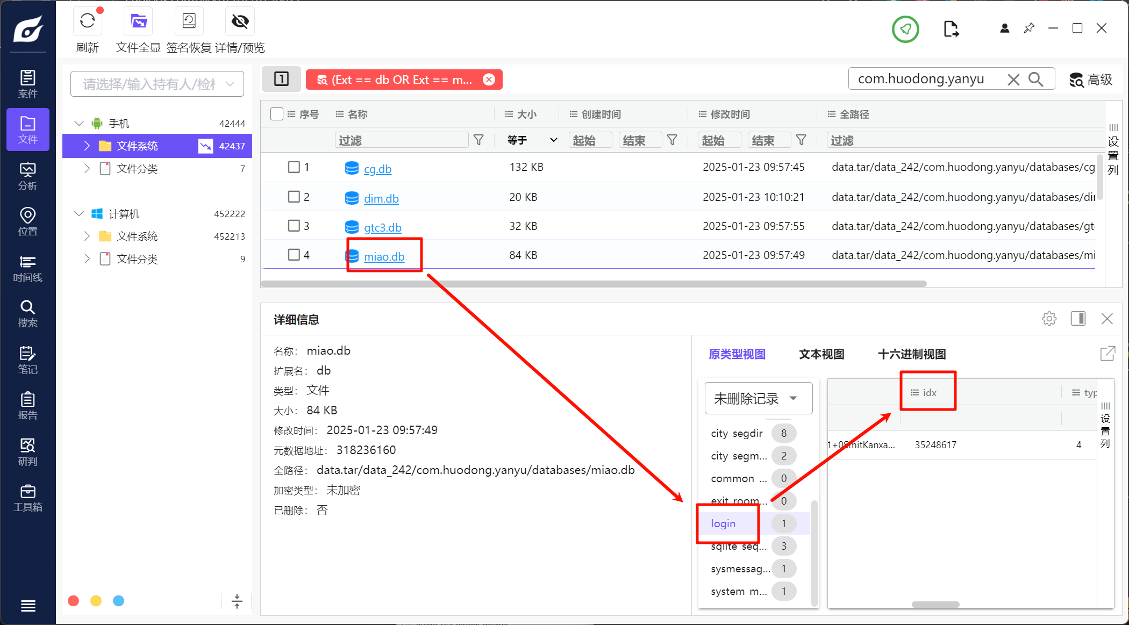Screen dimensions: 1129x625
Task: Click the yellow color dot
Action: point(96,601)
